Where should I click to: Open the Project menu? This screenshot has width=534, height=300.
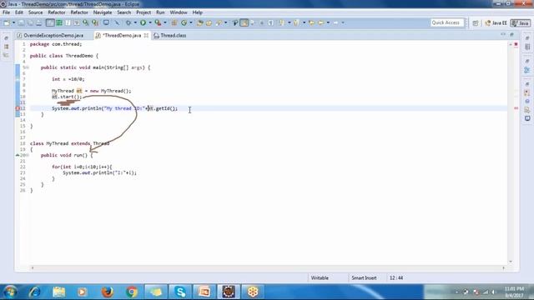pos(144,12)
